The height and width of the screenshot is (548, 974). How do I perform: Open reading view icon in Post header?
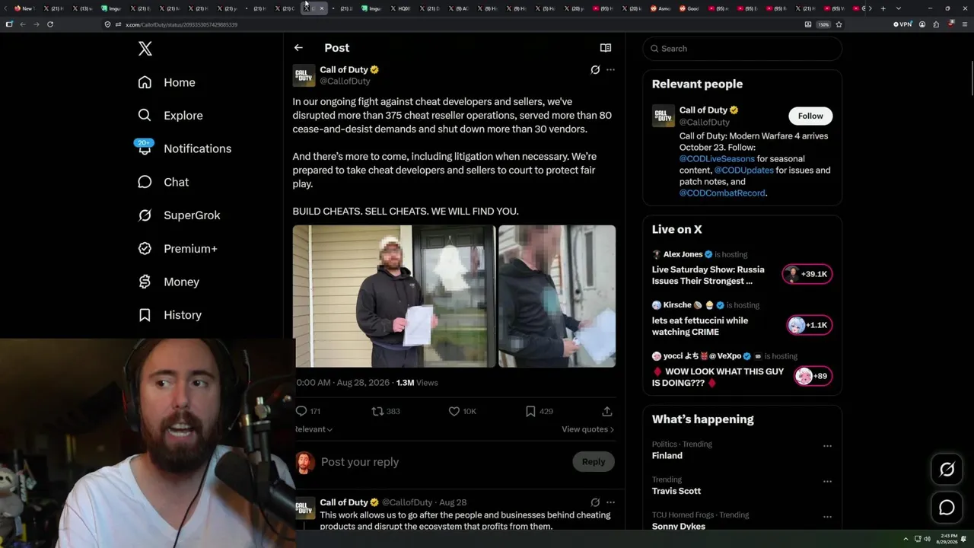tap(606, 48)
